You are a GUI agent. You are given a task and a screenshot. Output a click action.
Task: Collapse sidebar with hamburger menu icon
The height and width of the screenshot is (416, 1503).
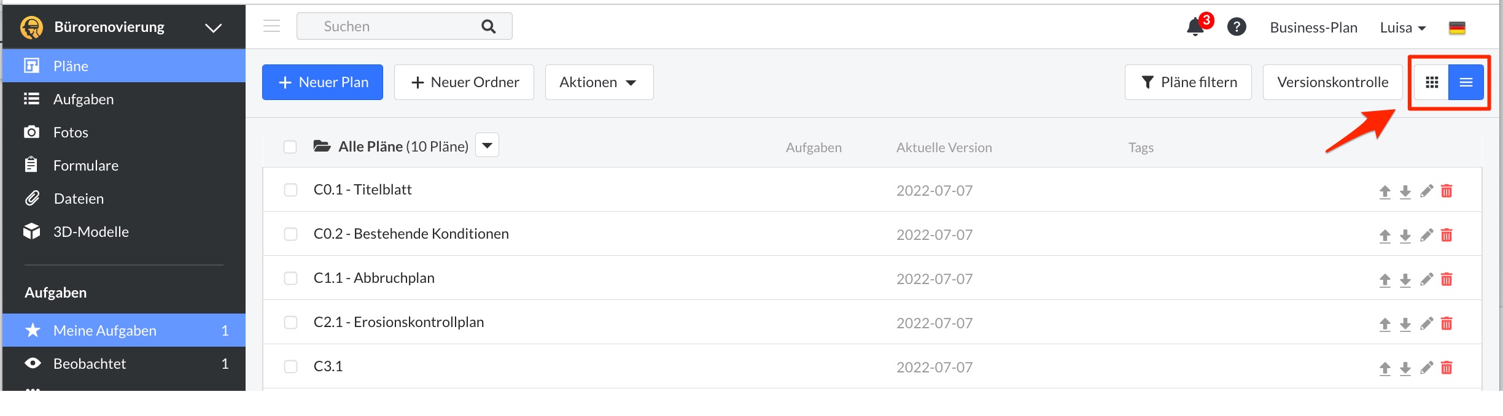(x=271, y=26)
